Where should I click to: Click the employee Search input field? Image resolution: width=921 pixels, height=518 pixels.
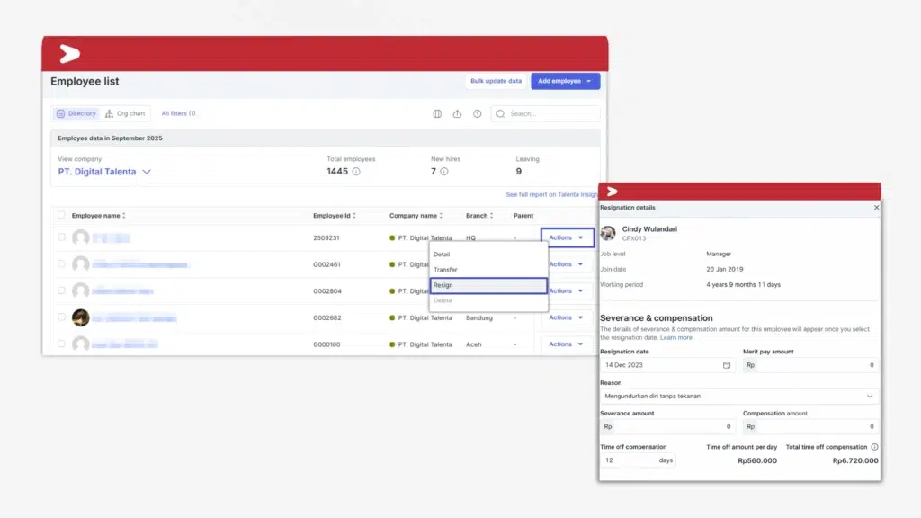550,114
